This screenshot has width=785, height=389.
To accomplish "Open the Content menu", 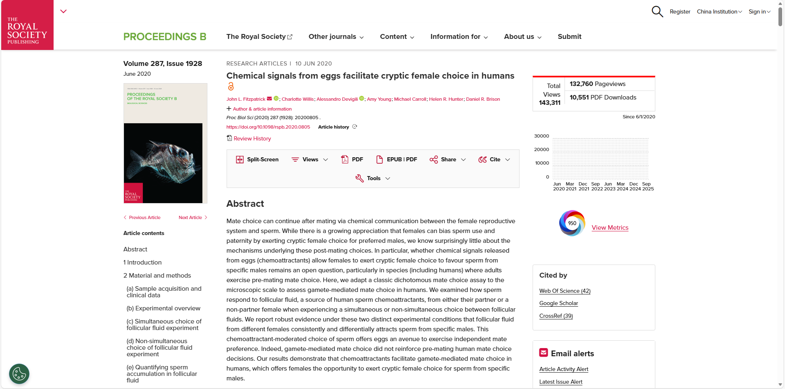I will [x=397, y=36].
